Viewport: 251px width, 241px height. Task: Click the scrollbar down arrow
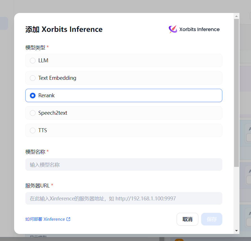[236, 230]
